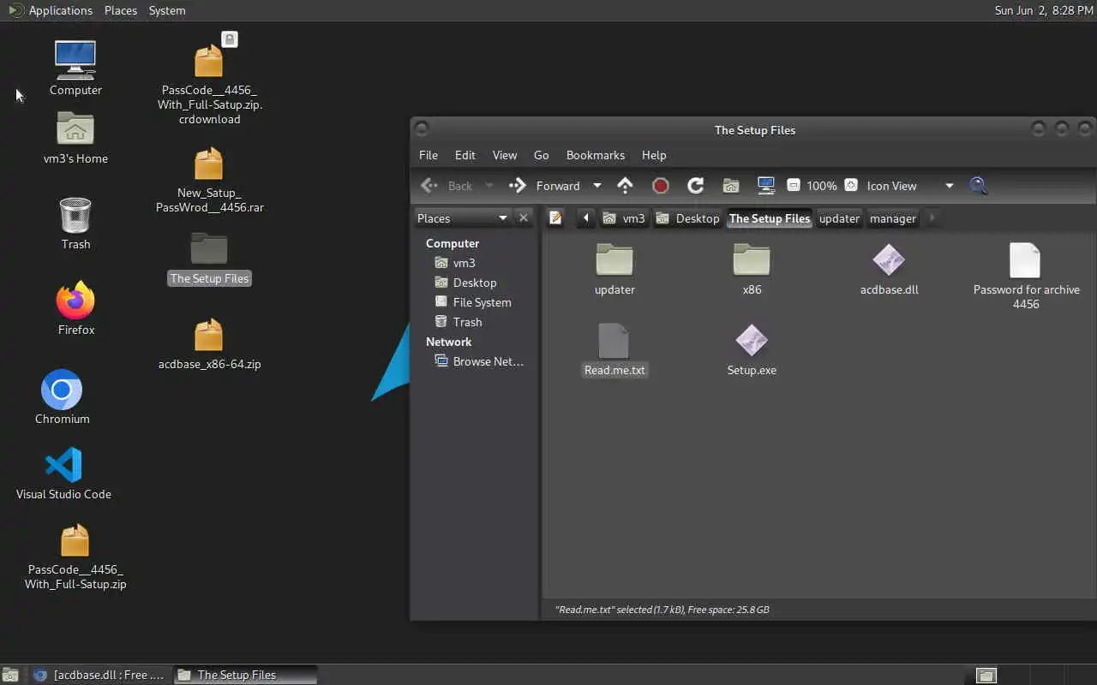Viewport: 1097px width, 685px height.
Task: Click the updater path breadcrumb button
Action: (839, 218)
